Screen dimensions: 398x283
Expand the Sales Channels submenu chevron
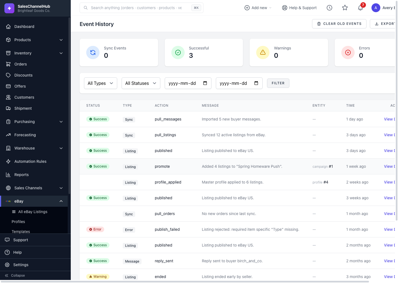61,188
